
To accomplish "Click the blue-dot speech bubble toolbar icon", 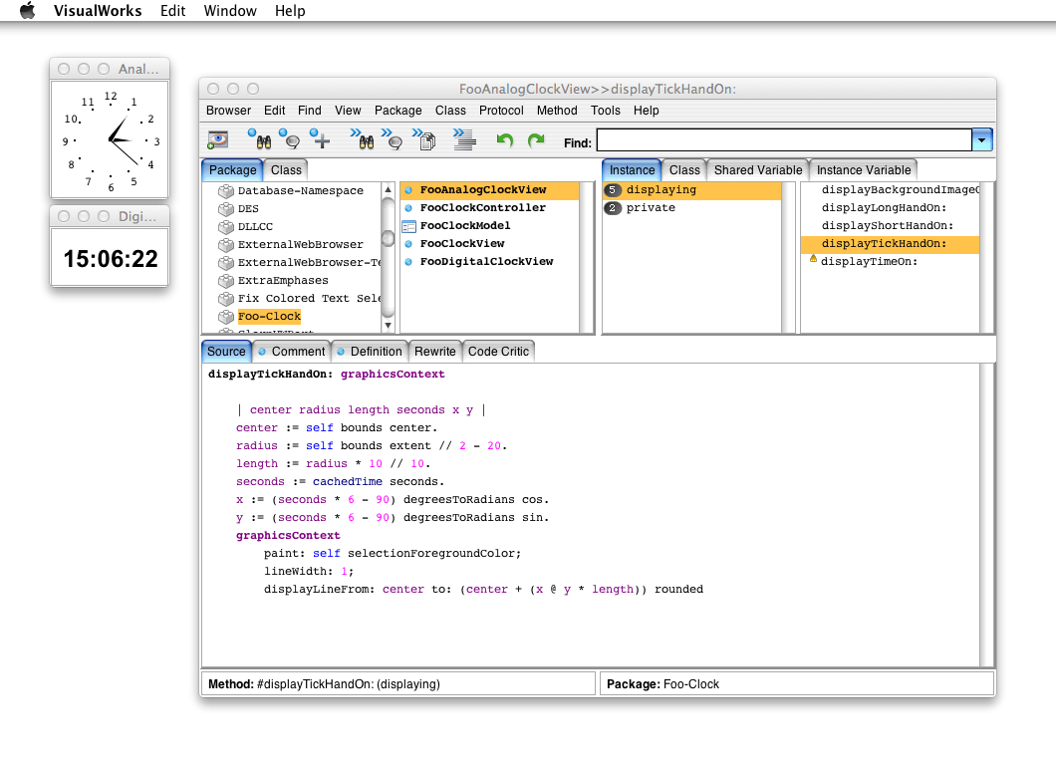I will pyautogui.click(x=290, y=138).
